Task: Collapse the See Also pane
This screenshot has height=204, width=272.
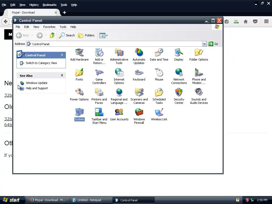Action: [x=62, y=75]
